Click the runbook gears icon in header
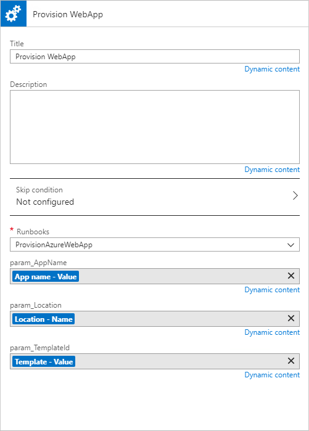Screen dimensions: 309x431 [14, 14]
